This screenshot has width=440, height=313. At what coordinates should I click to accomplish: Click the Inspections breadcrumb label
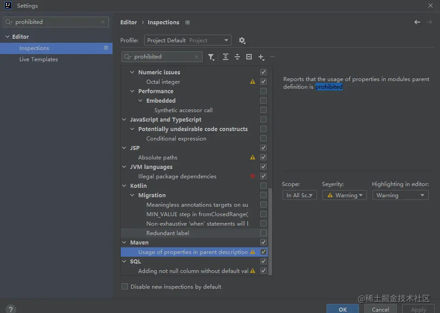click(163, 22)
